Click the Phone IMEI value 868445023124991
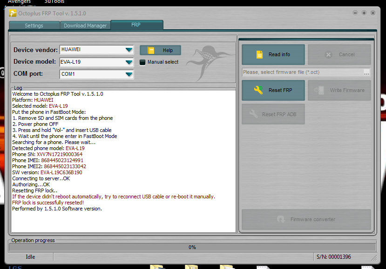Image resolution: width=386 pixels, height=269 pixels. point(62,160)
